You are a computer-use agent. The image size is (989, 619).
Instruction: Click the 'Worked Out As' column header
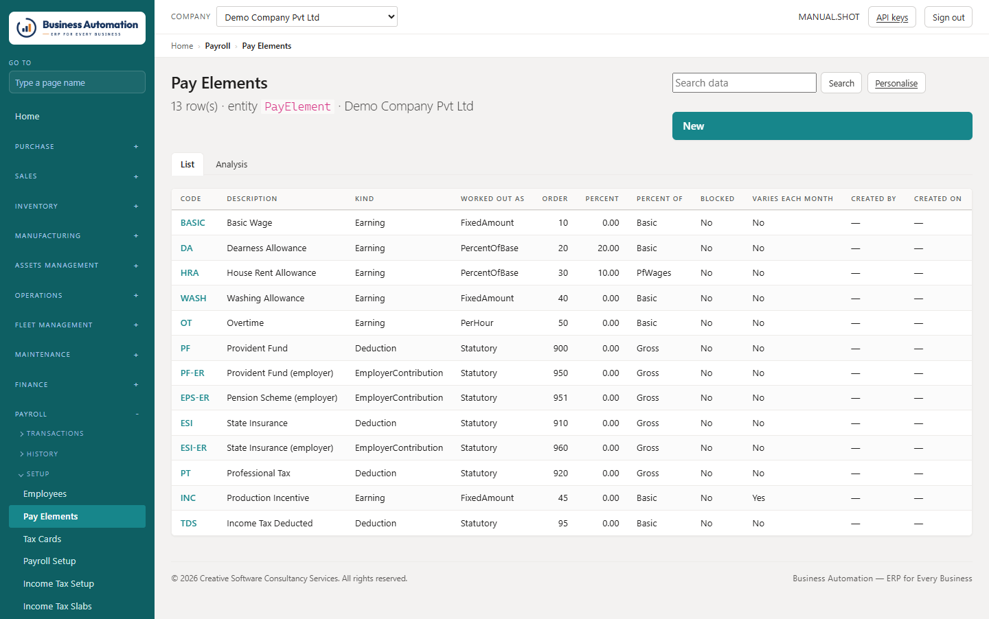492,199
